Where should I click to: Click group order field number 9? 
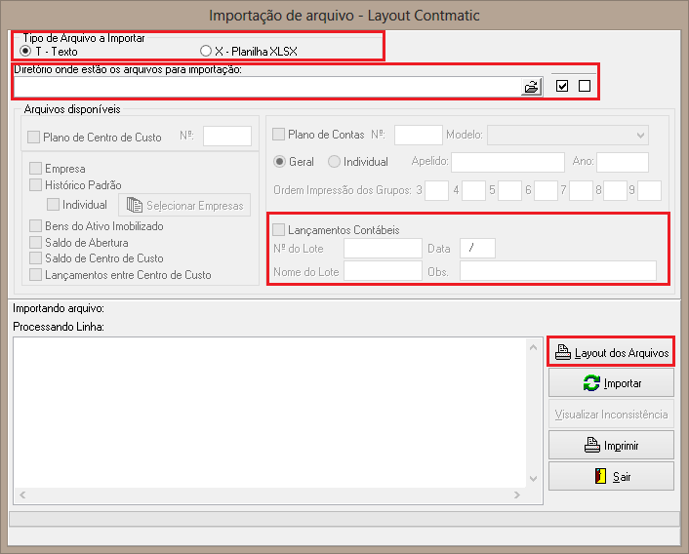point(649,190)
